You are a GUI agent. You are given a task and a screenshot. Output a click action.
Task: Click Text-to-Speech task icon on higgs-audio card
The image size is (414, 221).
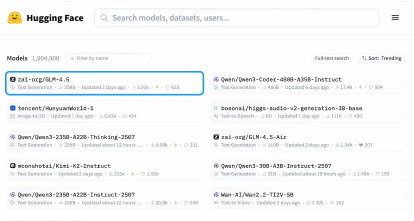point(216,116)
